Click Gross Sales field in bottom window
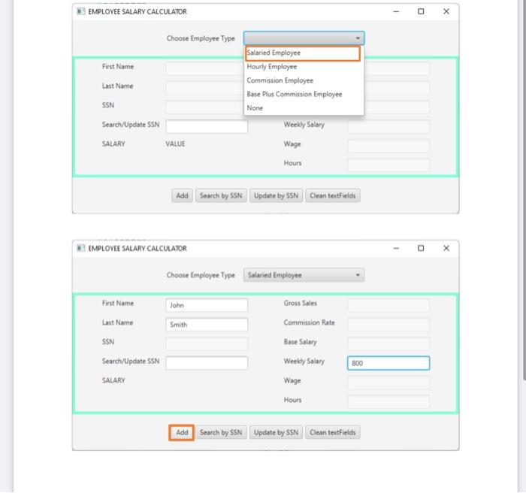The height and width of the screenshot is (493, 526). click(388, 305)
